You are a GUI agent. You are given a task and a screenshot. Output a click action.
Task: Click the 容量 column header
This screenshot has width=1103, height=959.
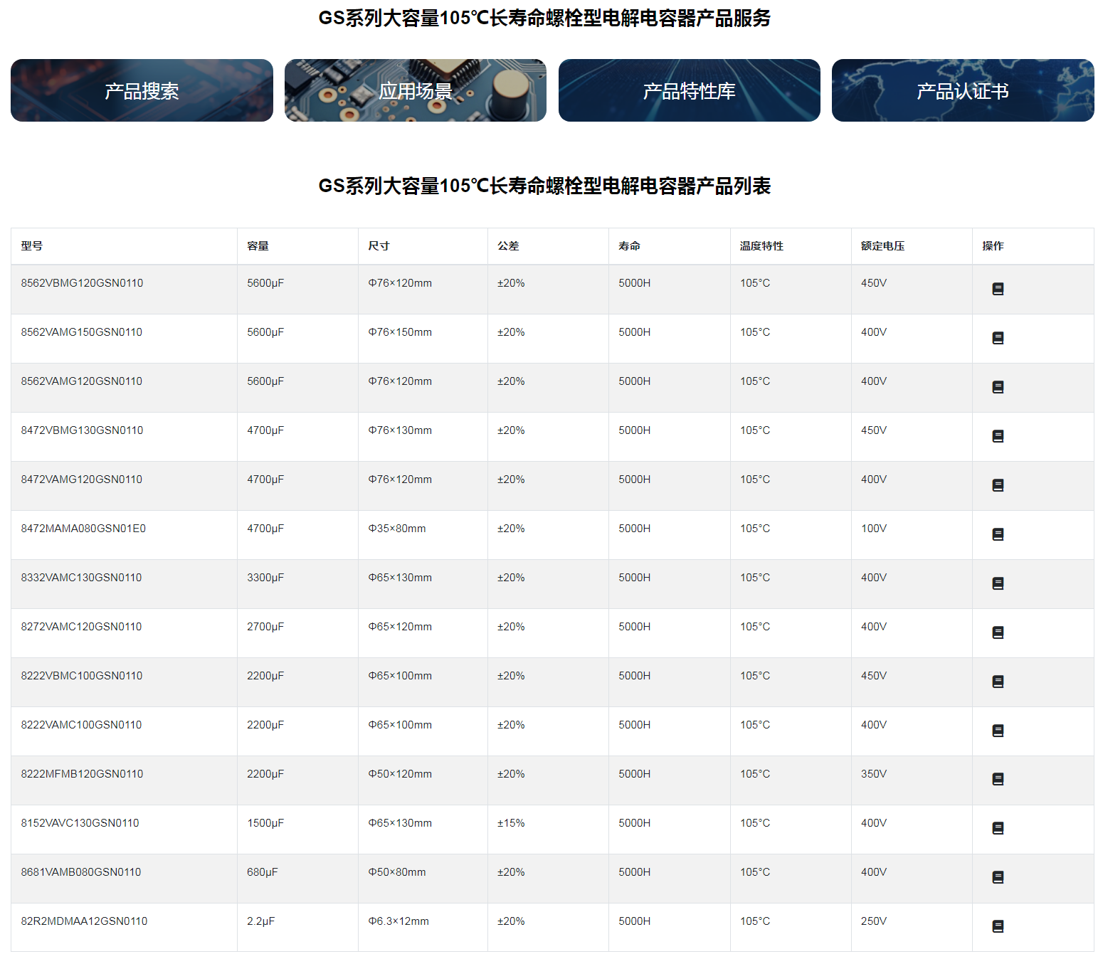258,246
